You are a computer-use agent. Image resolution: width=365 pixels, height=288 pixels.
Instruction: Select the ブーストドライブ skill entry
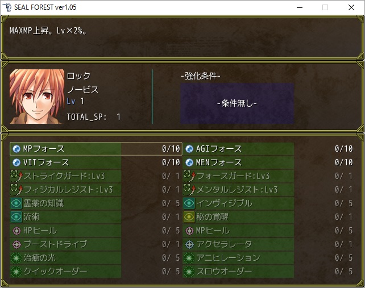click(x=96, y=244)
